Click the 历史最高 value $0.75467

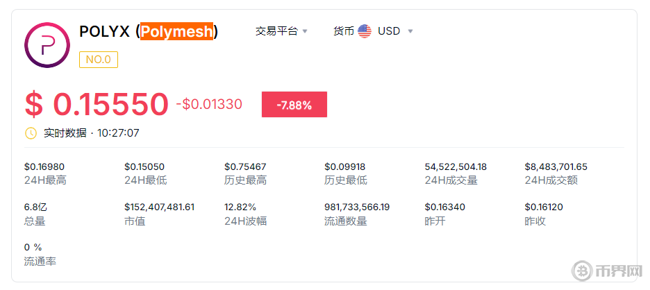pyautogui.click(x=245, y=167)
